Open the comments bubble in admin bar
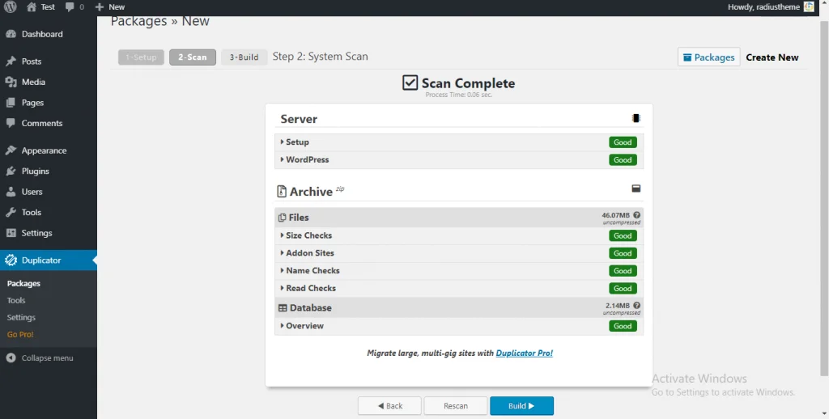This screenshot has width=829, height=419. [x=74, y=6]
